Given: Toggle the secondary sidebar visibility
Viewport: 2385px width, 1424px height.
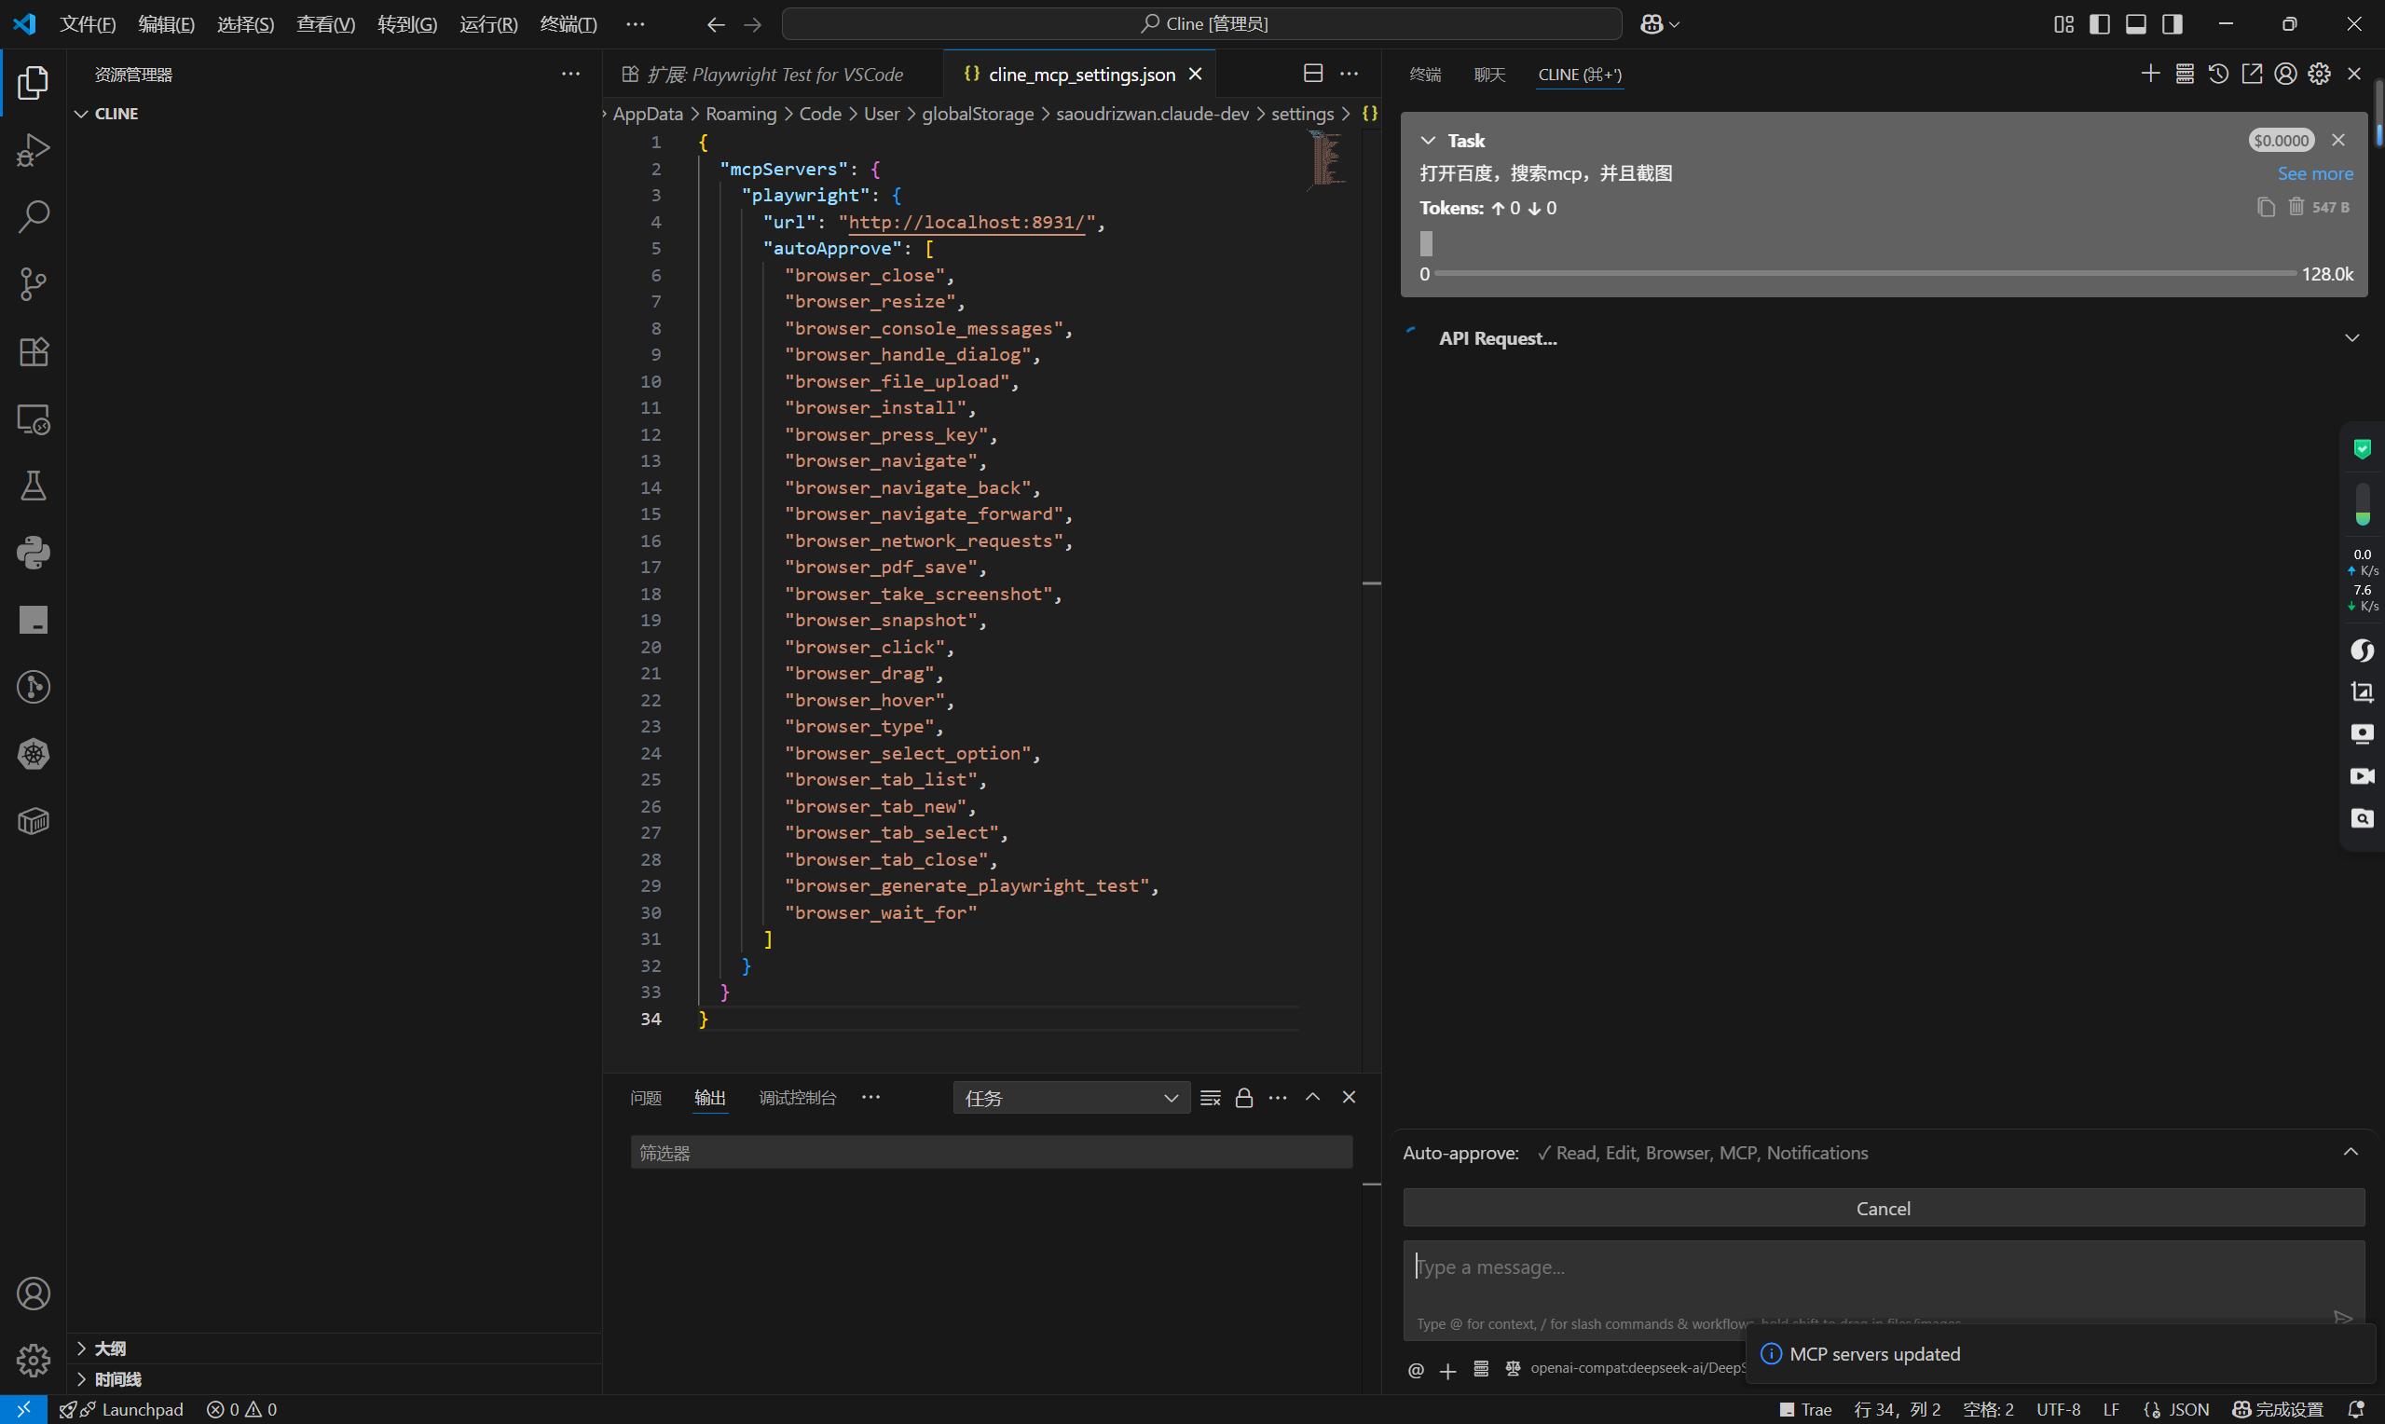Looking at the screenshot, I should point(2172,24).
